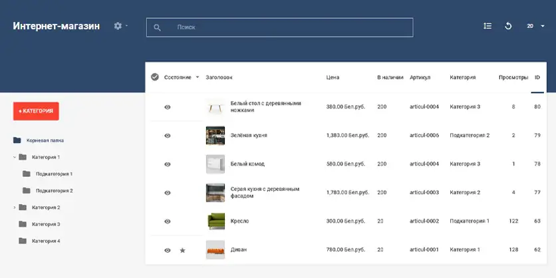Select the Подкатегория 2 folder in the sidebar
This screenshot has width=556, height=278.
pyautogui.click(x=53, y=191)
